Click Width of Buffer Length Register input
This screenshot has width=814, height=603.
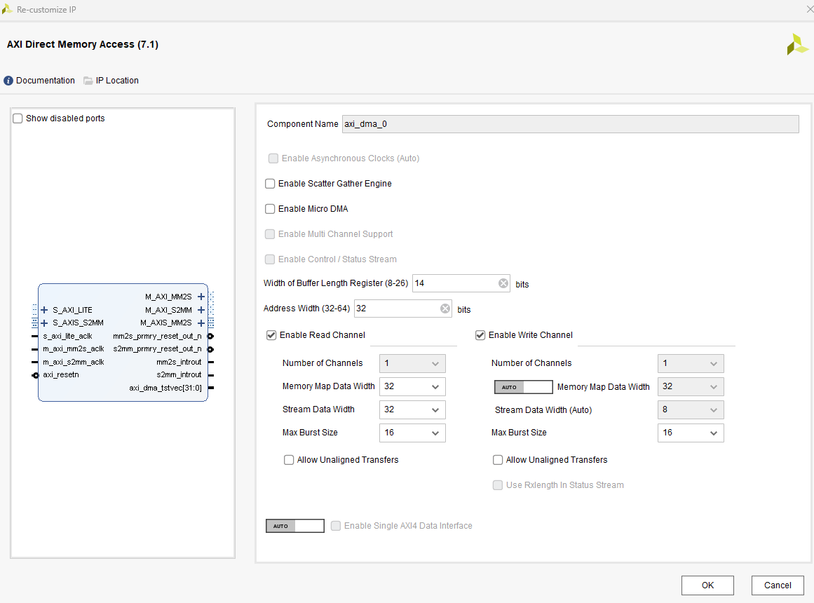[461, 283]
